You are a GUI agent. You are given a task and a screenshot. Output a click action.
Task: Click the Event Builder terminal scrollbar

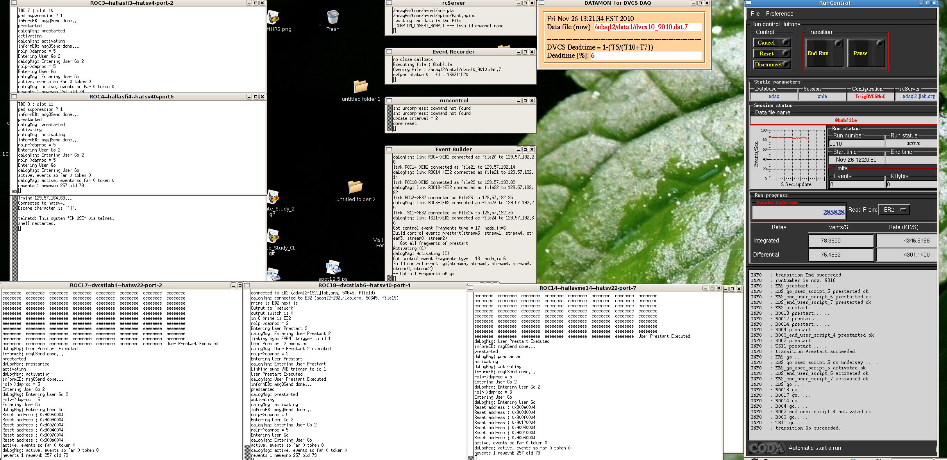(x=389, y=217)
